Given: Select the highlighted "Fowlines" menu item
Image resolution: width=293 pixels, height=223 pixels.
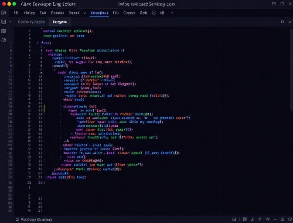Looking at the screenshot, I should [99, 13].
